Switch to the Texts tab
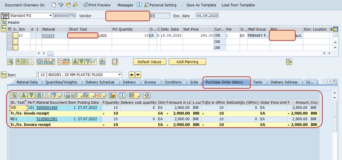This screenshot has height=160, width=342. [258, 82]
